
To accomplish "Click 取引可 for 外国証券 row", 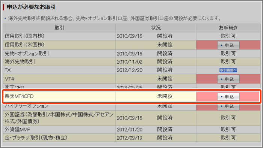I will click(x=228, y=118).
